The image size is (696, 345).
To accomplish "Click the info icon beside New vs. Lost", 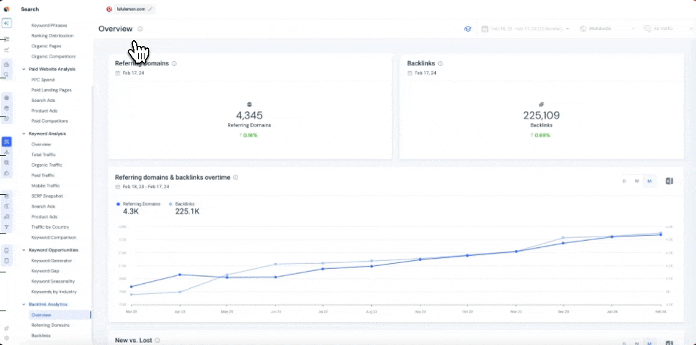I will click(157, 340).
